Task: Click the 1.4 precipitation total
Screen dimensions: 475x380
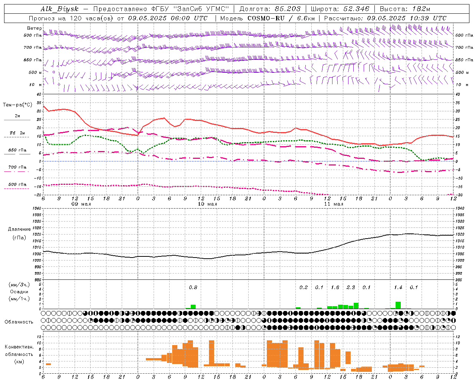Action: pyautogui.click(x=398, y=287)
